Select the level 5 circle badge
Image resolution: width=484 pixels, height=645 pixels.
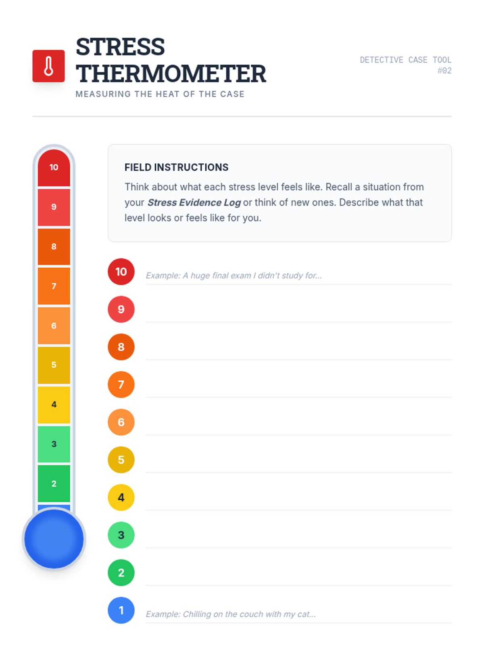tap(121, 460)
